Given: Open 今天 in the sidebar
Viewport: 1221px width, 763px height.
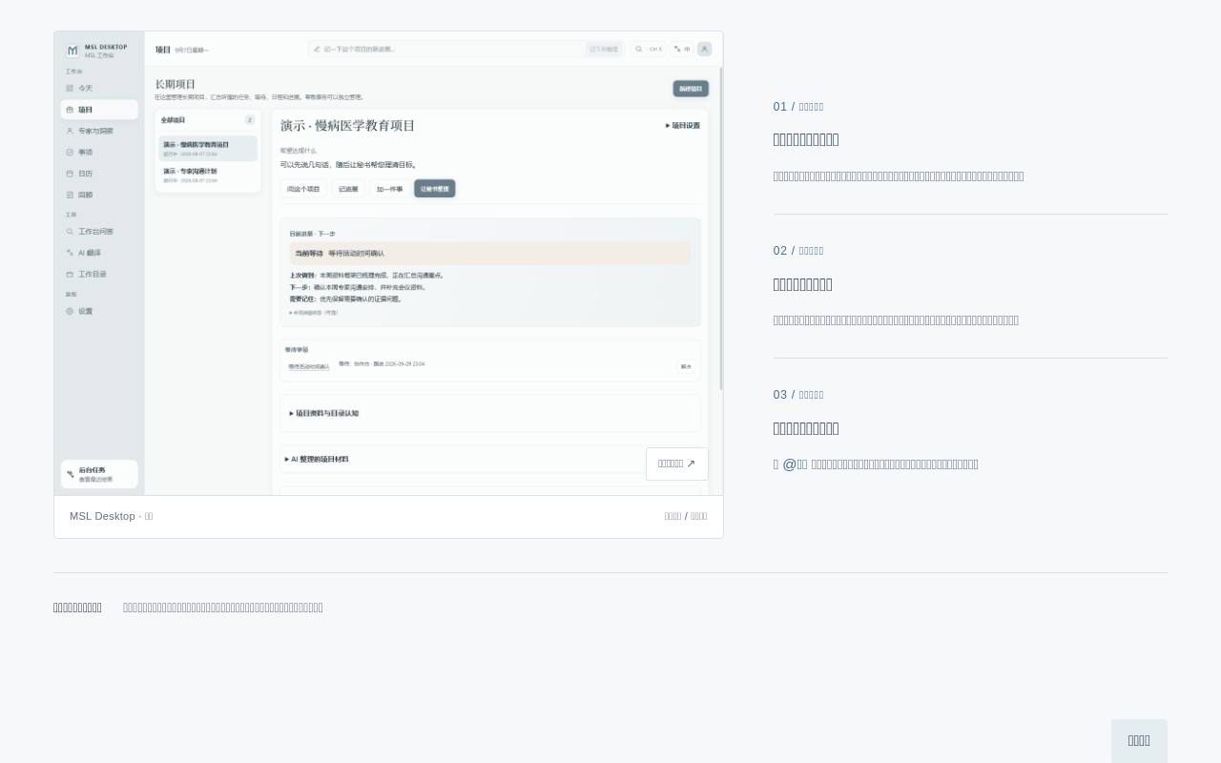Looking at the screenshot, I should point(99,88).
